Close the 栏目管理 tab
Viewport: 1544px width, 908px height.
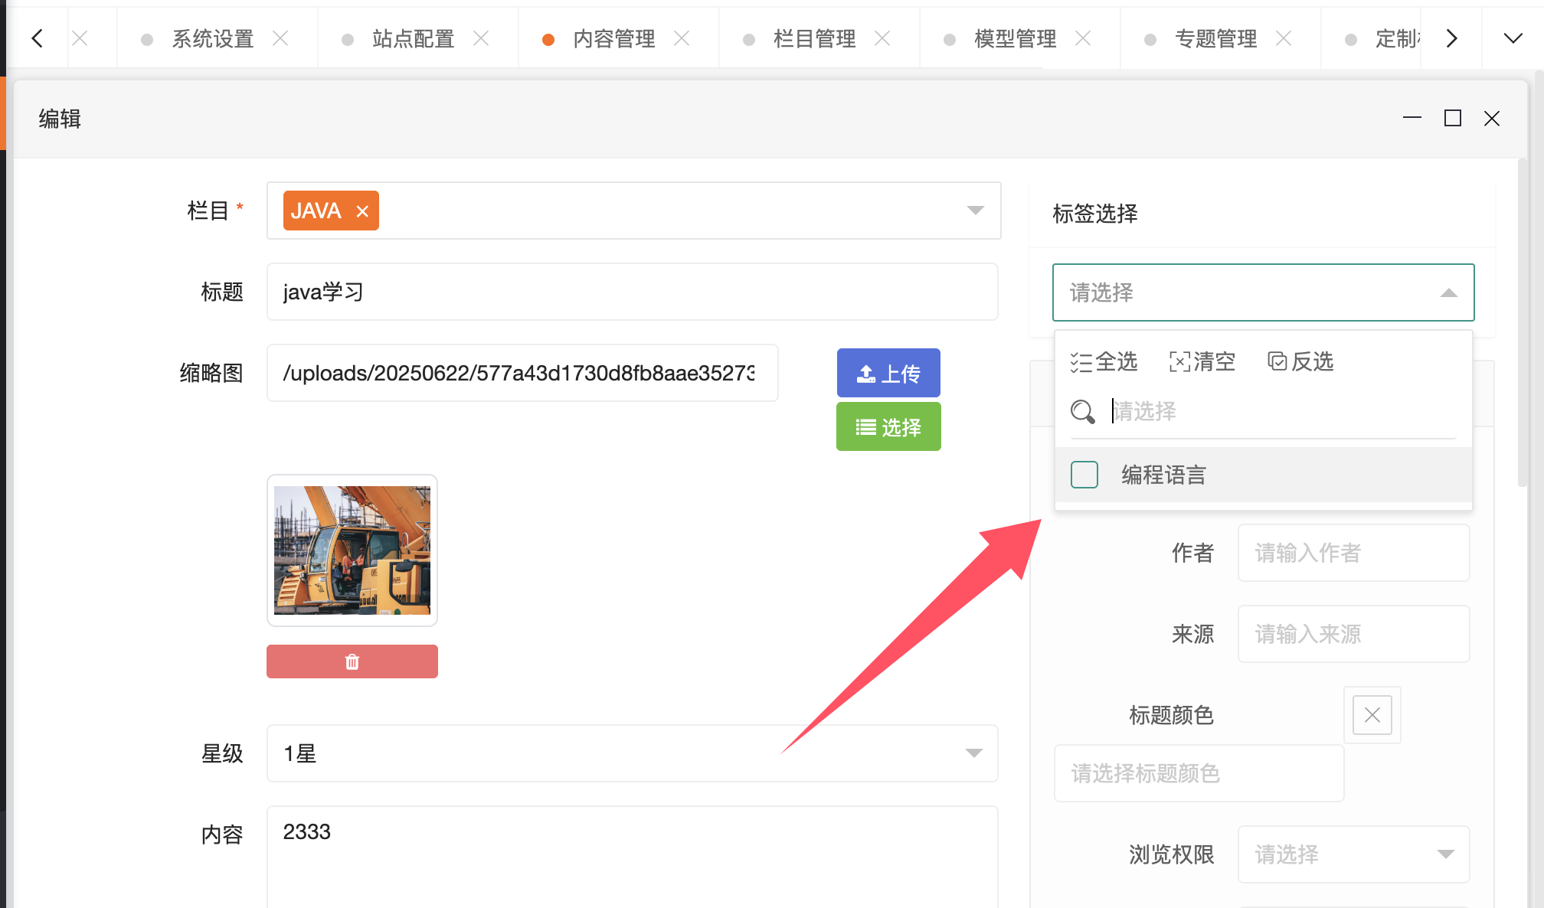[882, 38]
